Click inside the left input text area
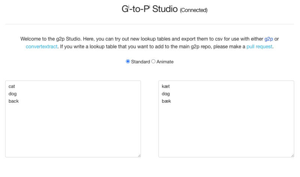Image resolution: width=300 pixels, height=177 pixels. [x=73, y=119]
